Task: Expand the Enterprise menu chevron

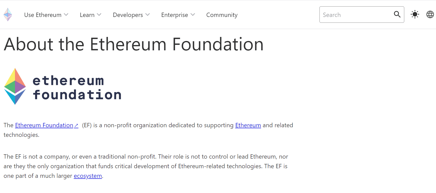Action: point(193,15)
